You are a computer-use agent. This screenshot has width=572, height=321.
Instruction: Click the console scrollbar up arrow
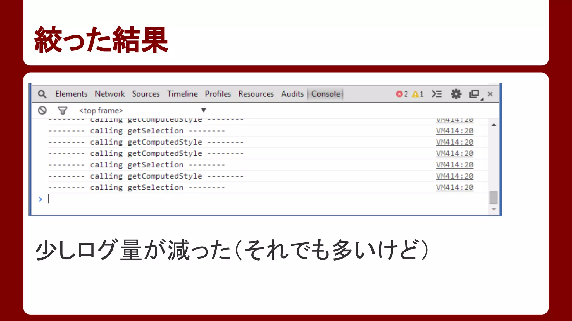coord(494,125)
